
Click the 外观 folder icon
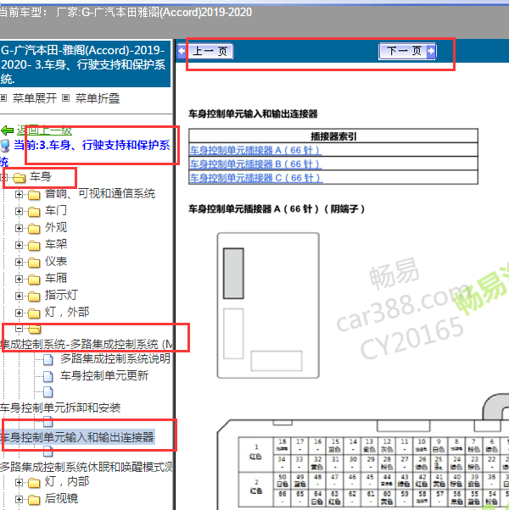(x=34, y=229)
